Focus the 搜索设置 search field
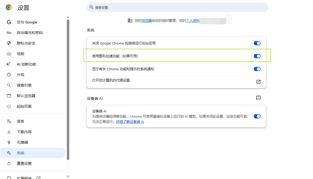 177,7
